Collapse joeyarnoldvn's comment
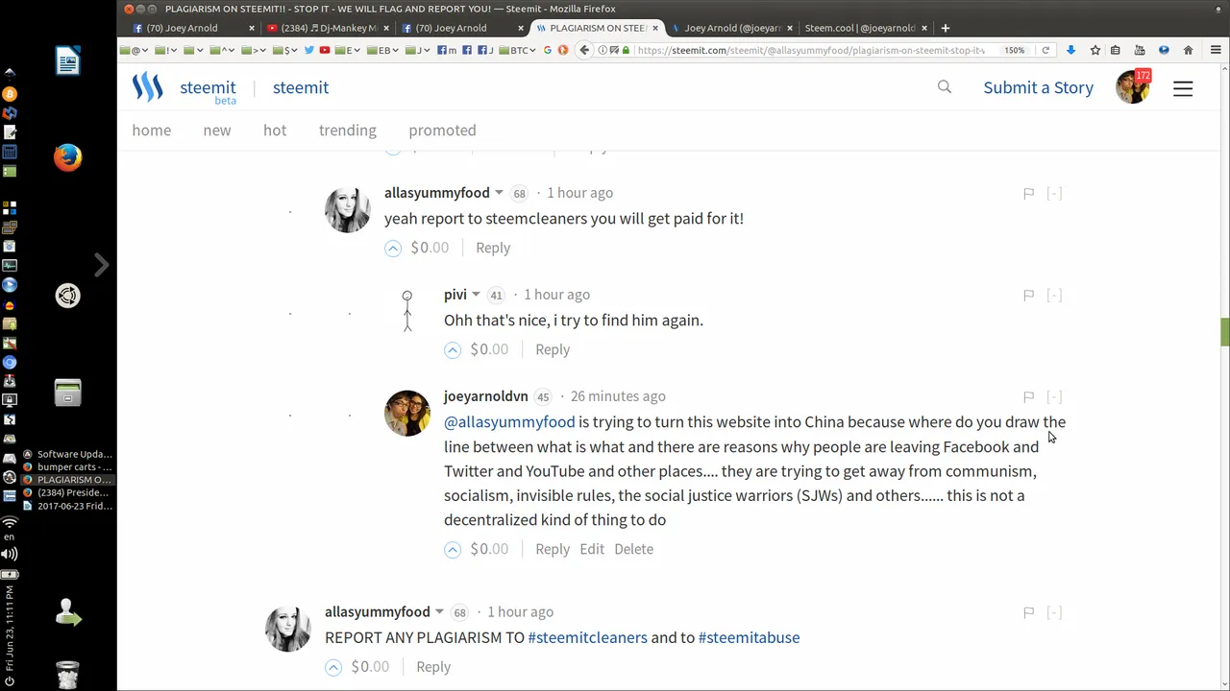The height and width of the screenshot is (691, 1230). [x=1054, y=396]
